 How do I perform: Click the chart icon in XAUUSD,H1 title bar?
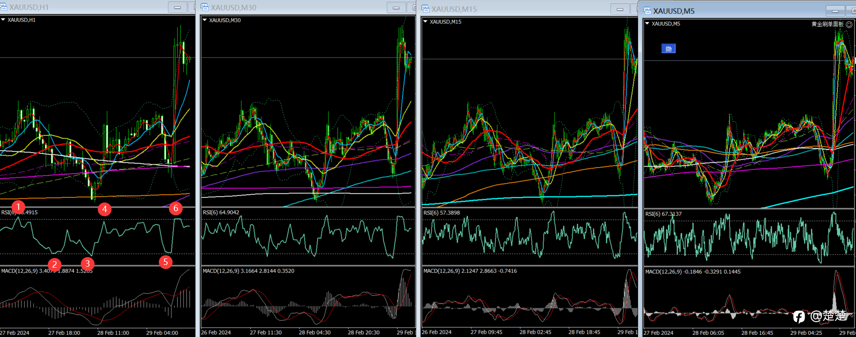point(3,7)
